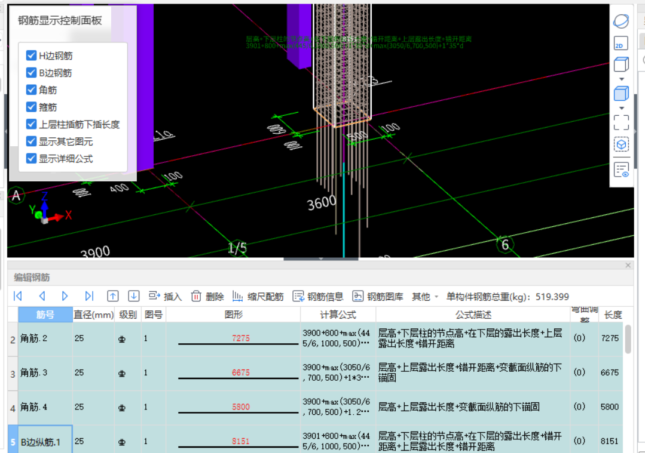Click the 计算公式 column header

pyautogui.click(x=338, y=315)
